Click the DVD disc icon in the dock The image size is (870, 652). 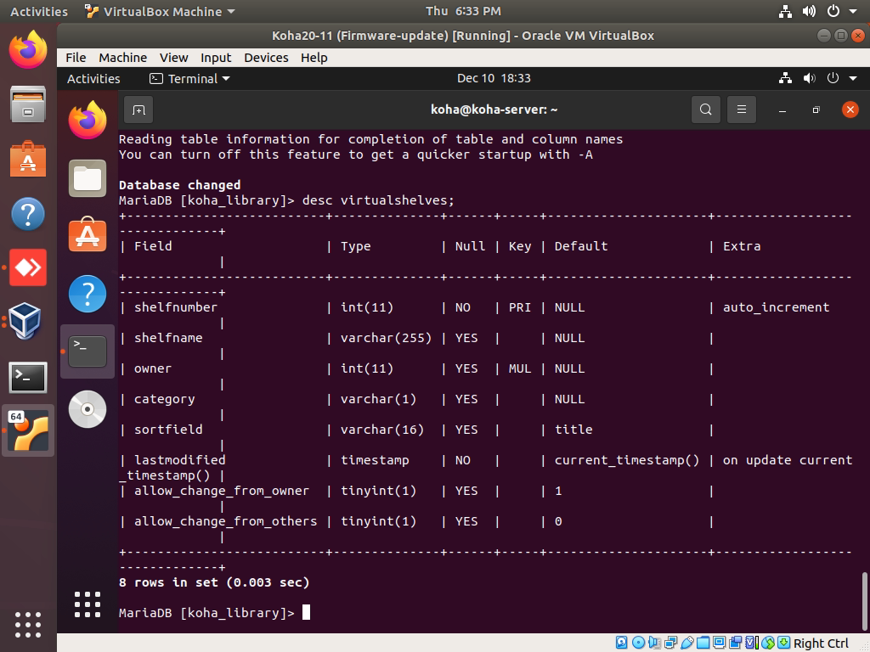pos(88,409)
